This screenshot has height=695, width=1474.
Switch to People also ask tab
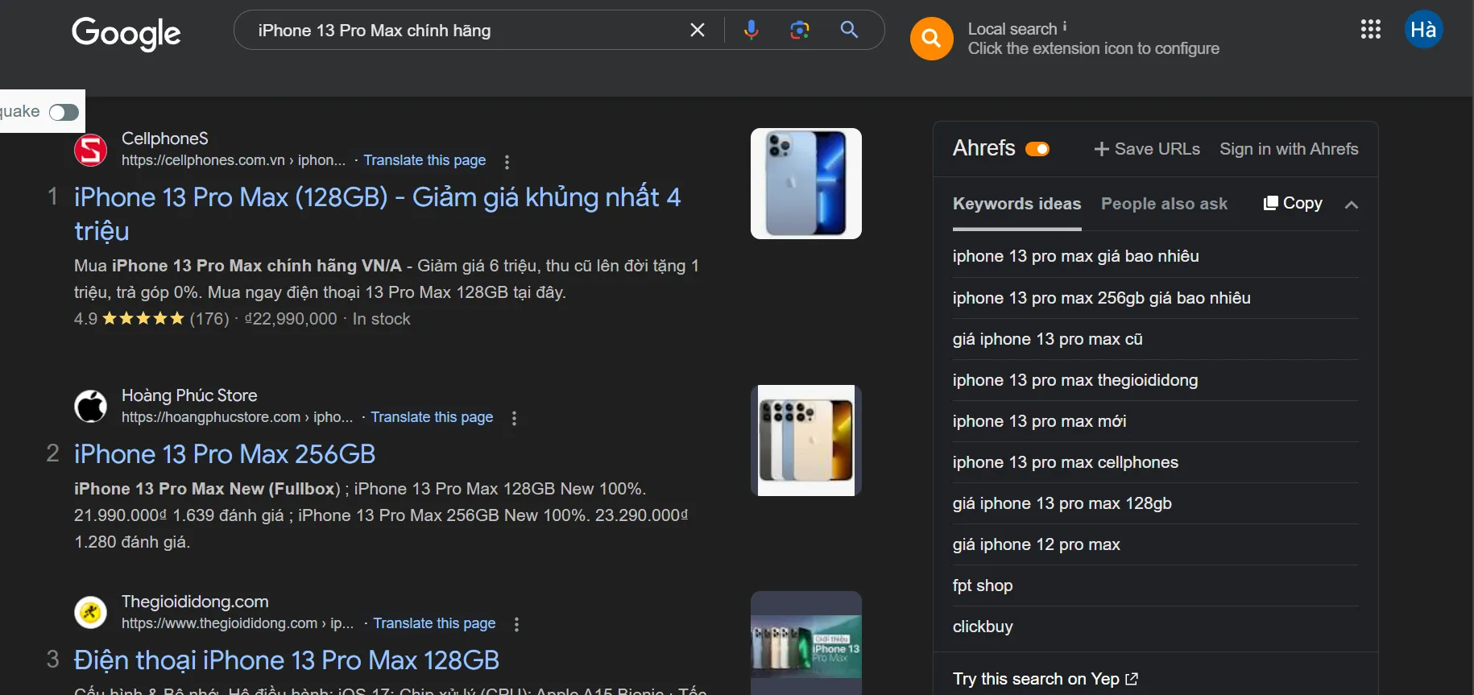(x=1164, y=204)
